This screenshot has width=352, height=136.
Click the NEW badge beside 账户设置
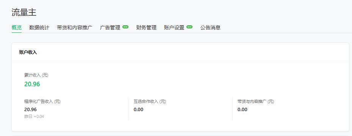point(189,27)
